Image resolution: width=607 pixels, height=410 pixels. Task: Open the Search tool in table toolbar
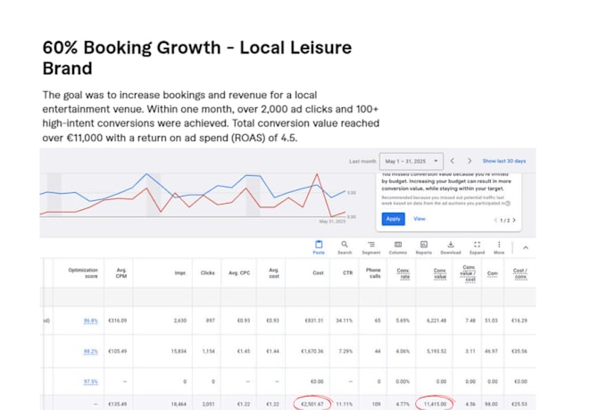click(345, 247)
